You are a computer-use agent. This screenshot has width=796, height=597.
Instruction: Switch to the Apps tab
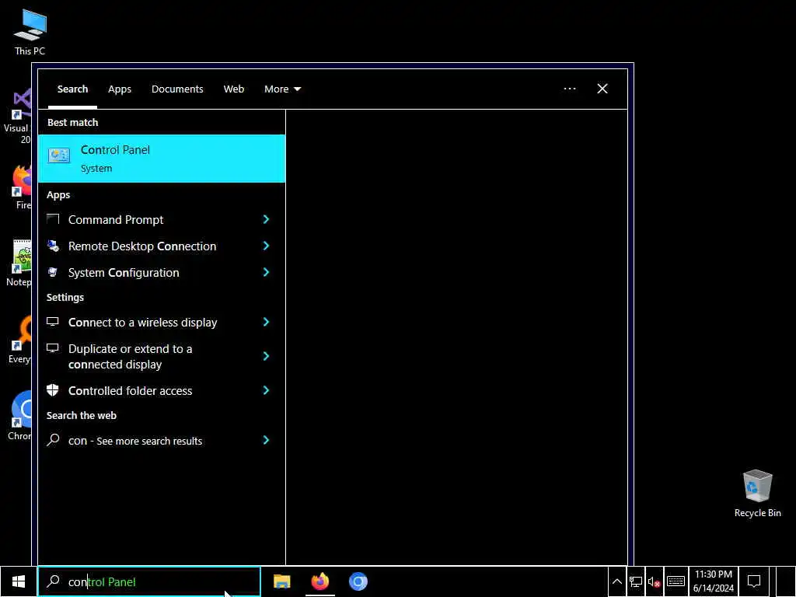(120, 89)
